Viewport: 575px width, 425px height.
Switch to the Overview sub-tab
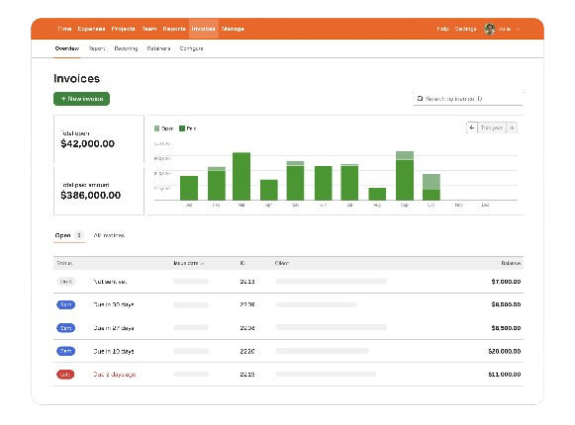67,48
